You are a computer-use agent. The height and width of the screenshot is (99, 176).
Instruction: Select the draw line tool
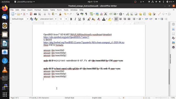(159, 14)
